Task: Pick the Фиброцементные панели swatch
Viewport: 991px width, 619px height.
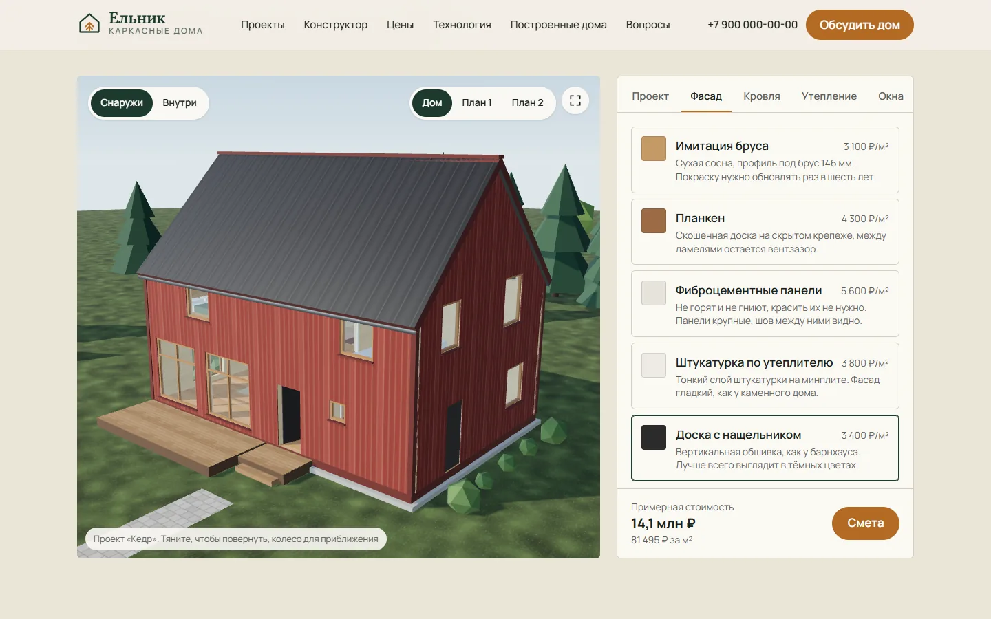Action: [654, 293]
